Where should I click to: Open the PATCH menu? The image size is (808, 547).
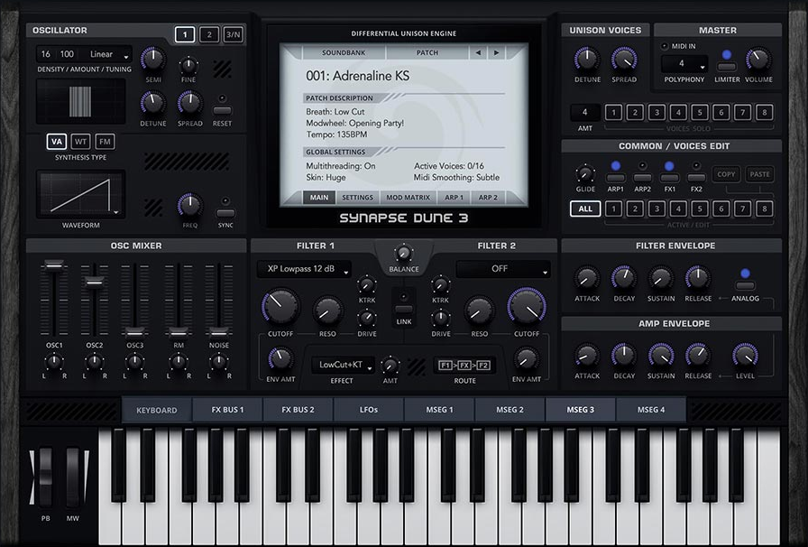coord(427,52)
